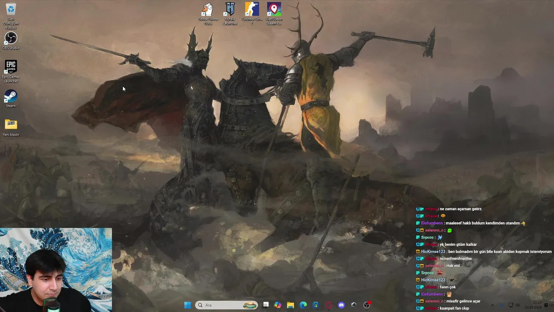Click chat message "fanın çok"
Screen dimensions: 554x312
(x=448, y=287)
